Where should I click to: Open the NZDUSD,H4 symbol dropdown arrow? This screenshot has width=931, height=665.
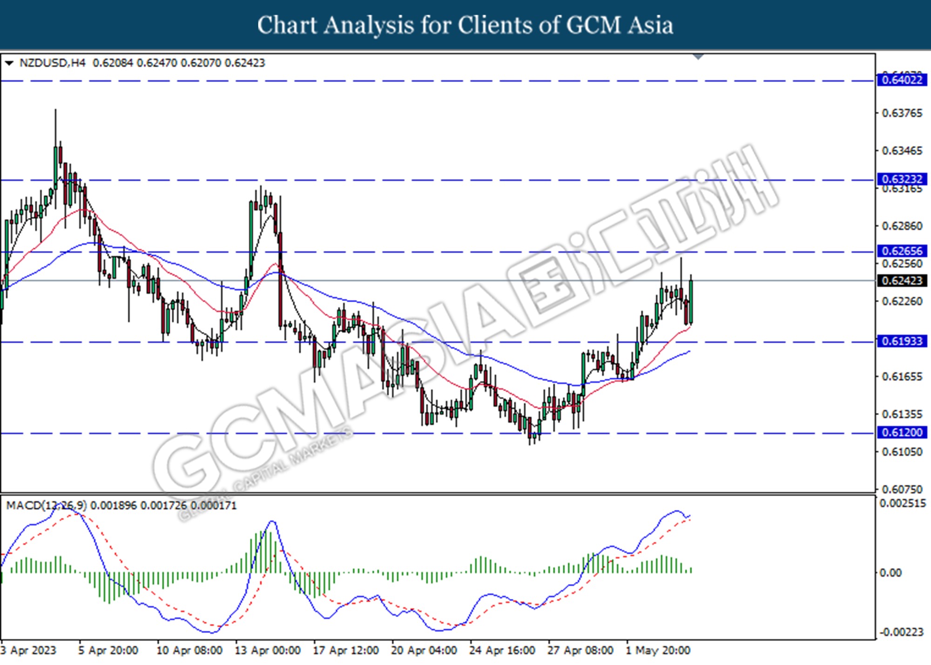coord(9,63)
